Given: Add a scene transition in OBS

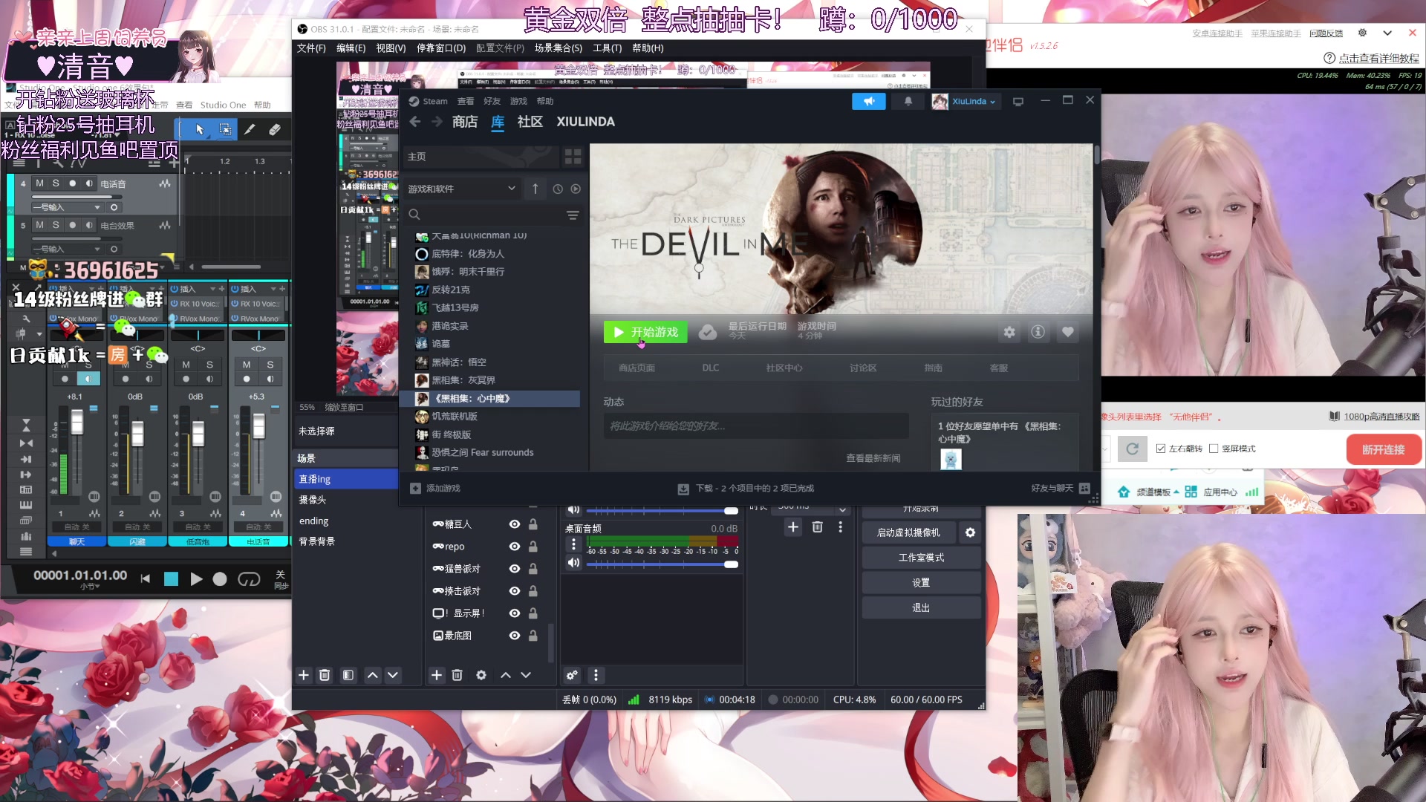Looking at the screenshot, I should pyautogui.click(x=793, y=526).
